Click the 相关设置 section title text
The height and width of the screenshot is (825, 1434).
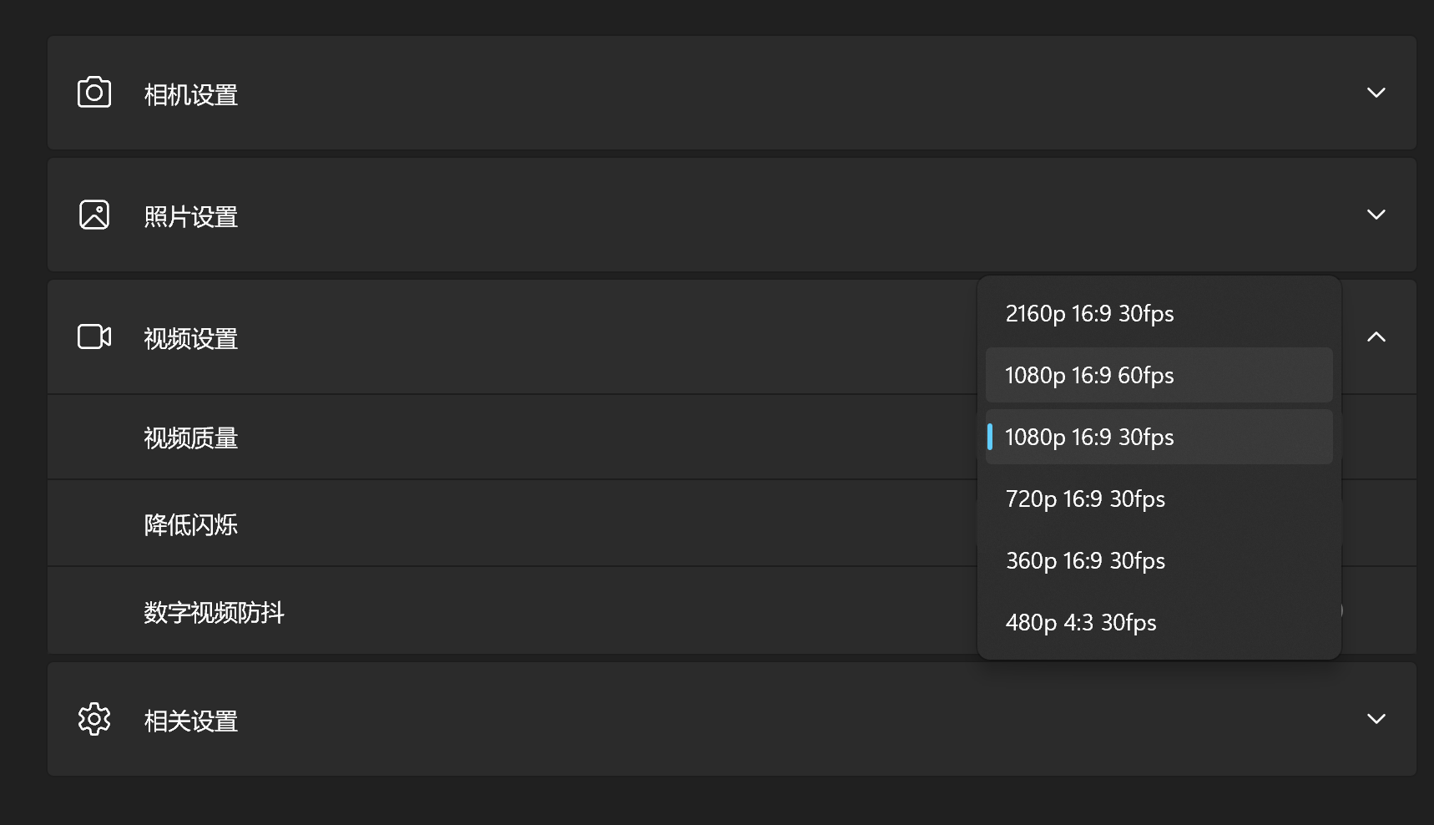coord(191,721)
